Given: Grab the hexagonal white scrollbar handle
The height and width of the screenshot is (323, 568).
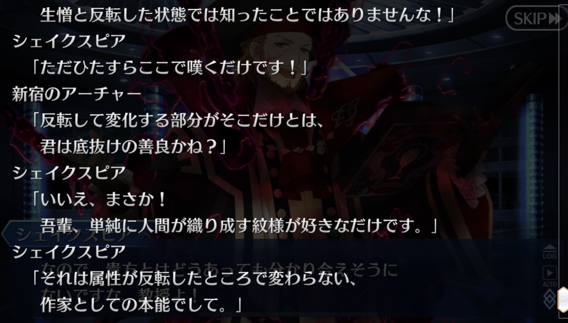Looking at the screenshot, I should tap(563, 300).
